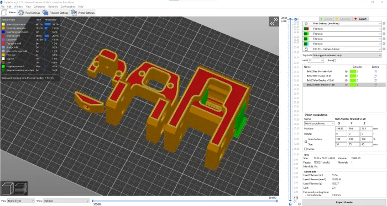Viewport: 387px width, 206px height.
Task: Tick the Inches checkbox
Action: (306, 149)
